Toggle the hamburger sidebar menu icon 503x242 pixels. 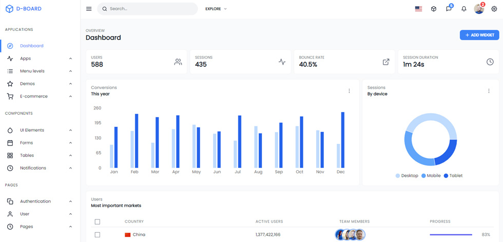(x=89, y=9)
